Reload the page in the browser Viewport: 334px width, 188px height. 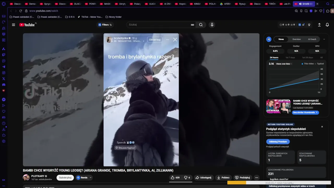[21, 11]
